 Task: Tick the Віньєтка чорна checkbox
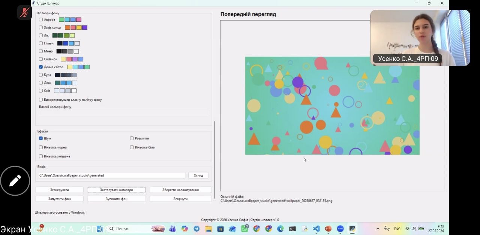41,147
